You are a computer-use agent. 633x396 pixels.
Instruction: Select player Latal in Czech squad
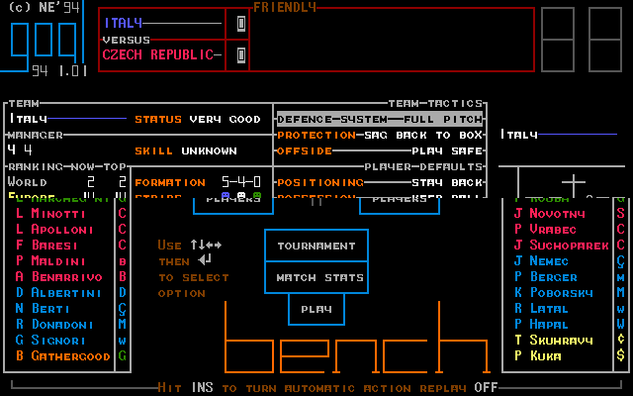pos(542,308)
